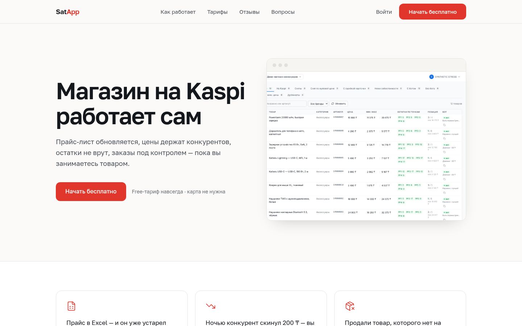This screenshot has height=326, width=522.
Task: Click the SatApp logo
Action: pyautogui.click(x=67, y=12)
